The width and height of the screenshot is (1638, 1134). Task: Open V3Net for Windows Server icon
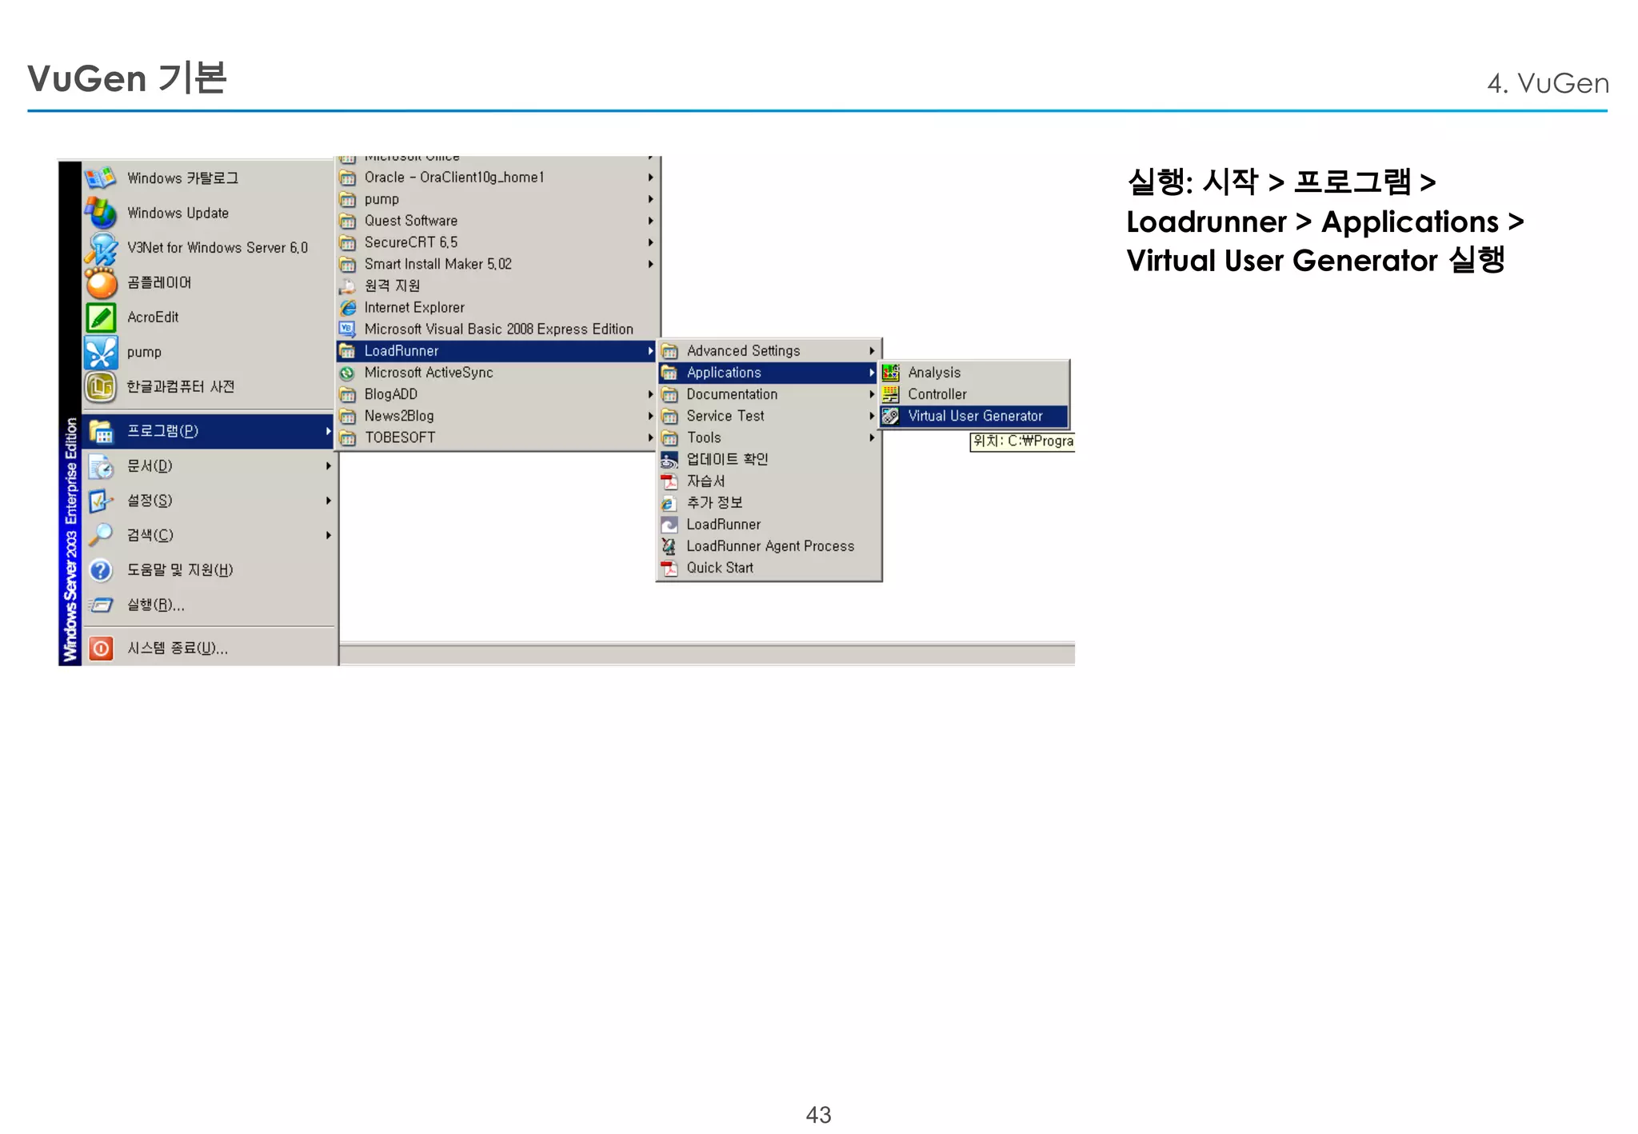pos(101,248)
